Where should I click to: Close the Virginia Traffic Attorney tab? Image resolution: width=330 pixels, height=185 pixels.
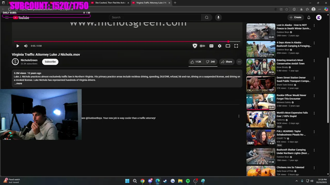click(169, 3)
